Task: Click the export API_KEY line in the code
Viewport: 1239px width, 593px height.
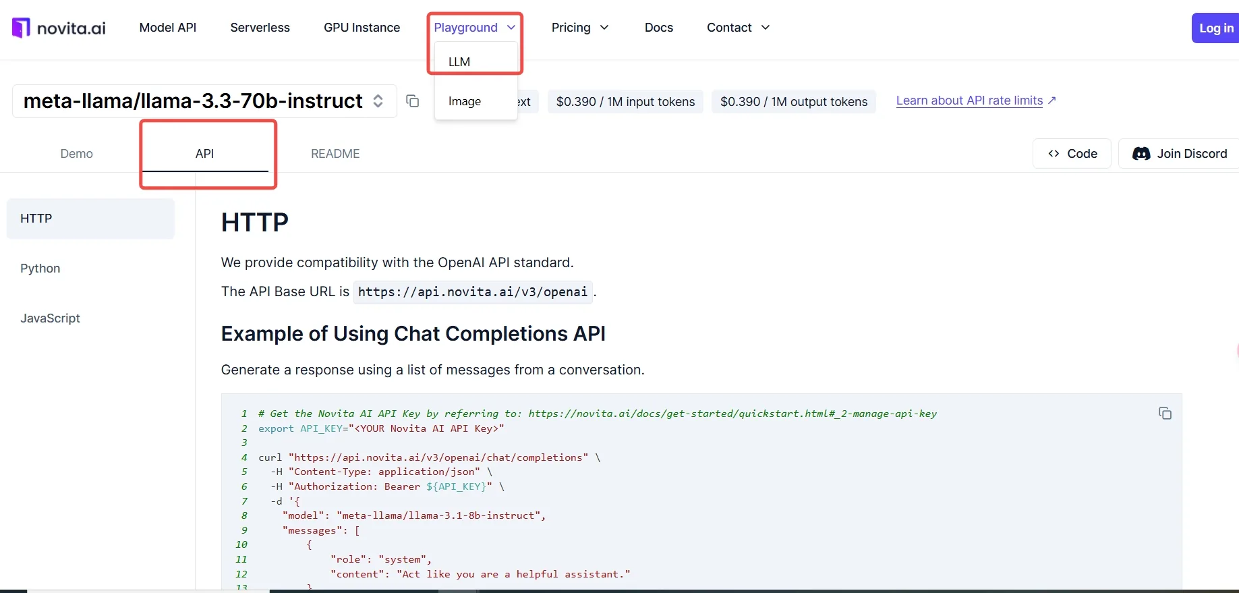Action: click(381, 428)
